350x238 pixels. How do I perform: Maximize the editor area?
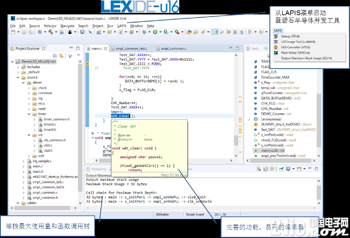tap(237, 48)
